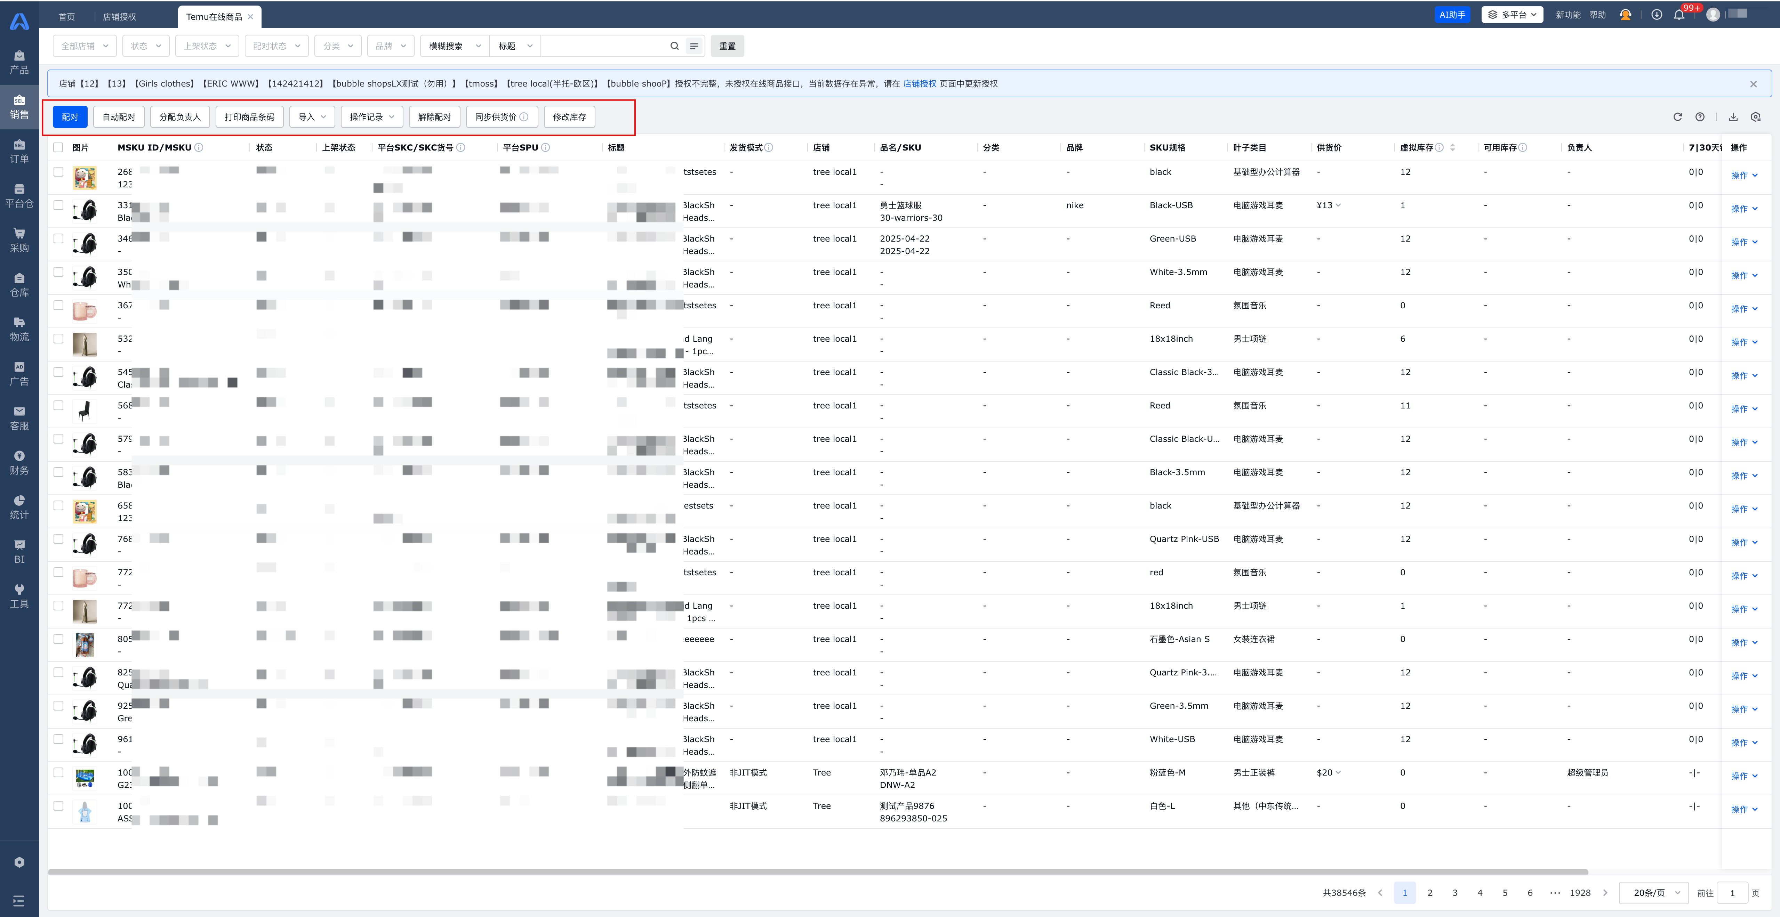Click the horizontal table scrollbar

817,871
